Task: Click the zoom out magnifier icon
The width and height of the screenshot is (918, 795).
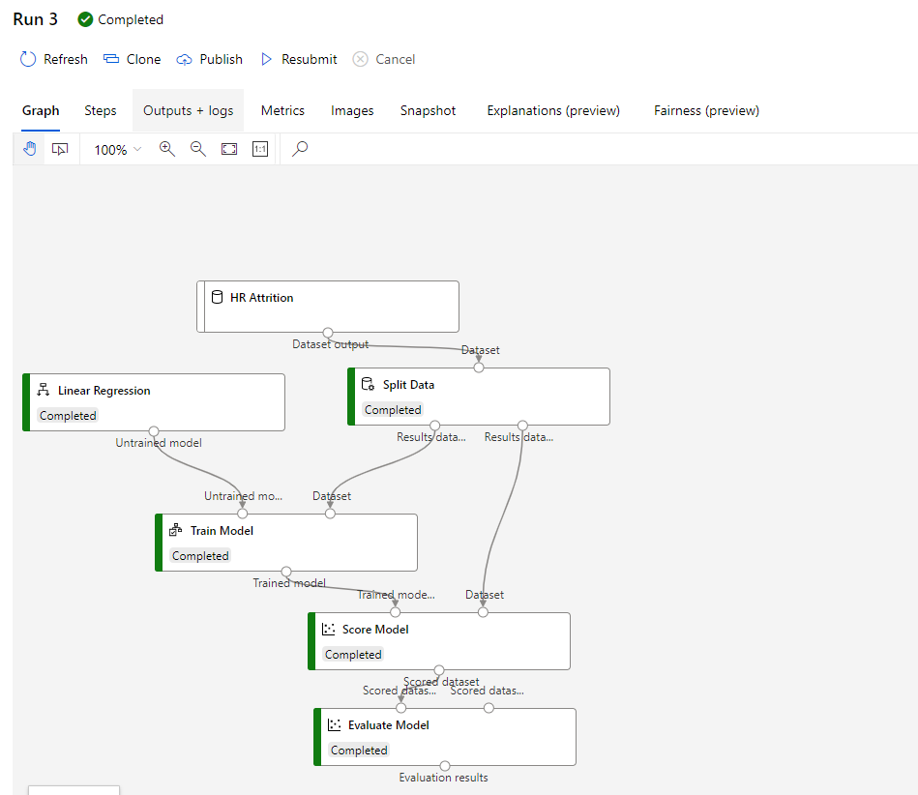Action: point(198,149)
